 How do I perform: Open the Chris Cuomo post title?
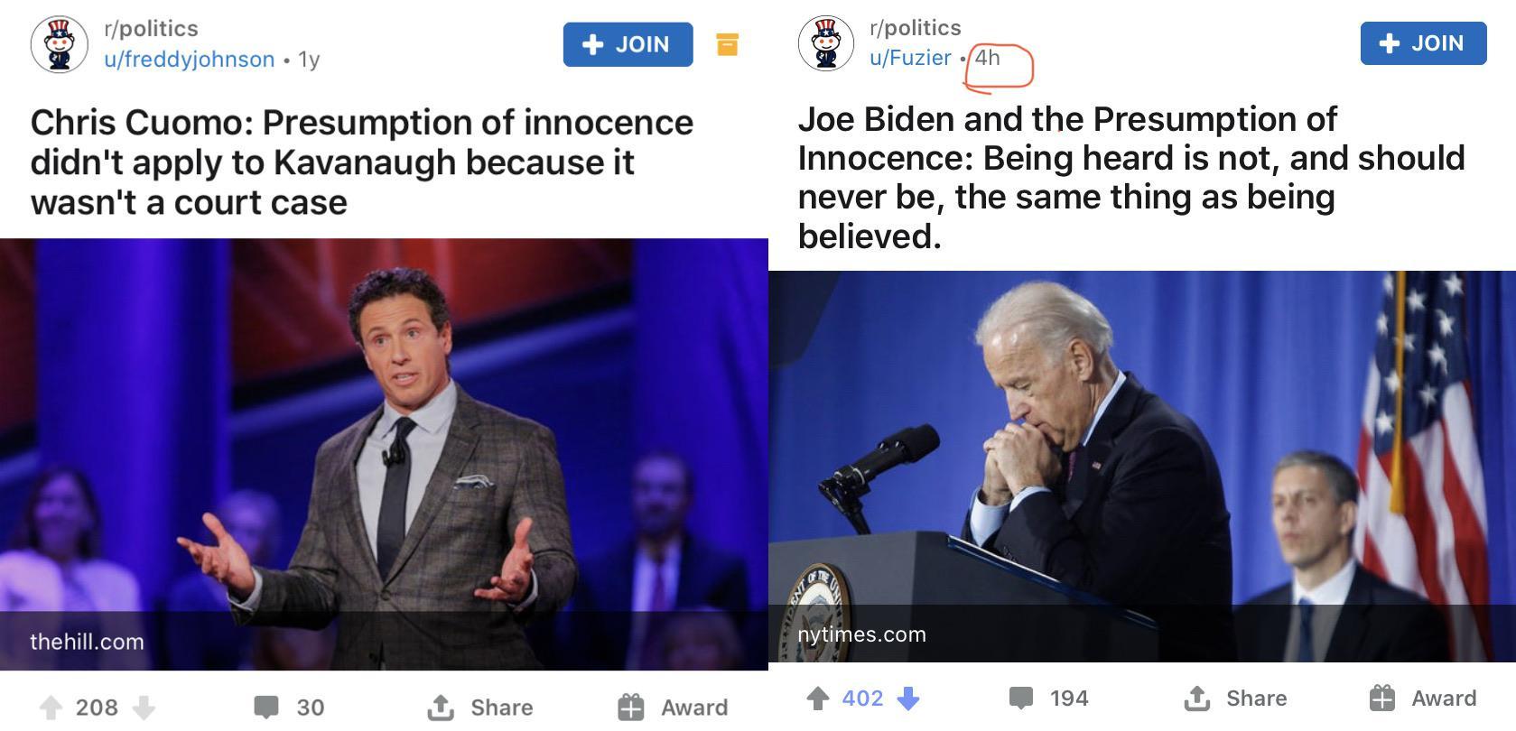[x=361, y=162]
